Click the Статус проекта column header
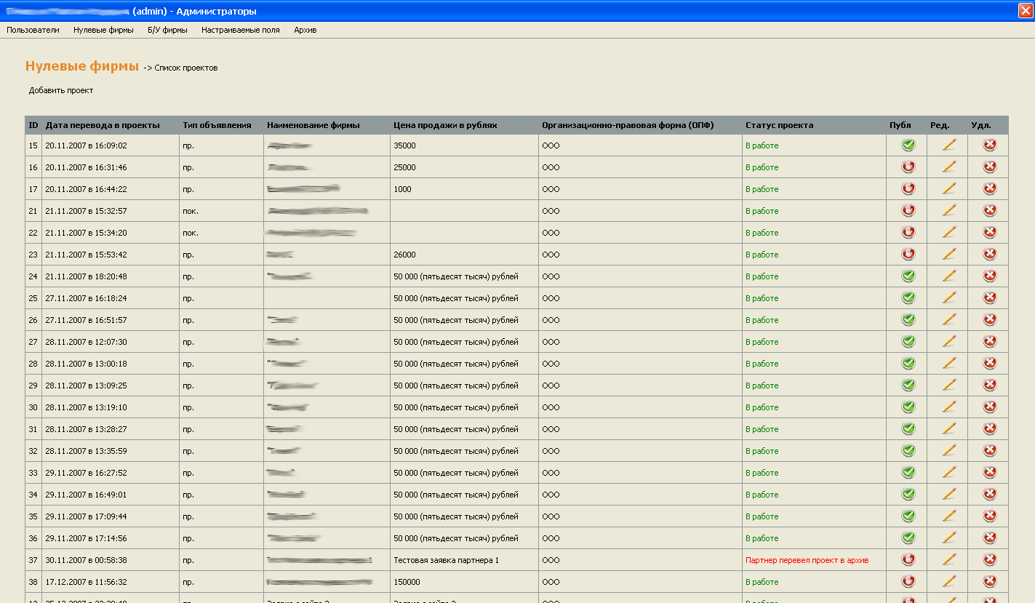 click(779, 125)
